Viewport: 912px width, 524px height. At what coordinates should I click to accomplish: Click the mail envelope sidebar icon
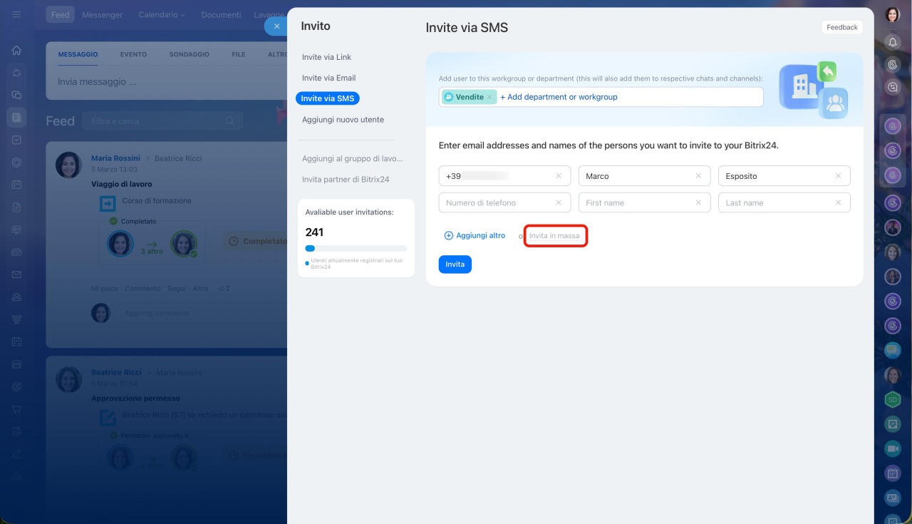[x=17, y=274]
